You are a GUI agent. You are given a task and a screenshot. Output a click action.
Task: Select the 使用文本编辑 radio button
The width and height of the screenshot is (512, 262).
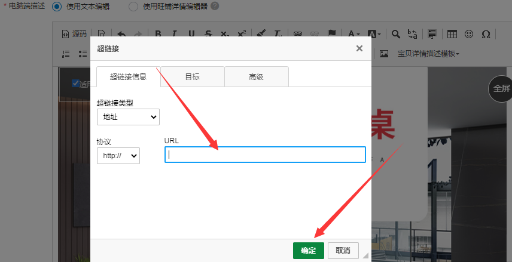pos(57,6)
